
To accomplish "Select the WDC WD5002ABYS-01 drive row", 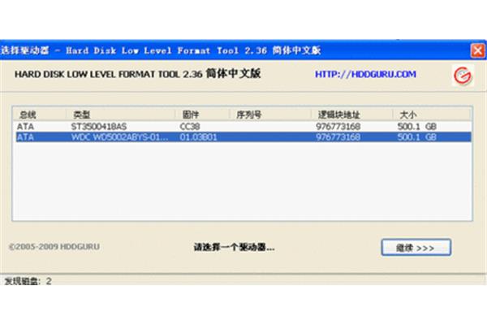I will click(243, 136).
